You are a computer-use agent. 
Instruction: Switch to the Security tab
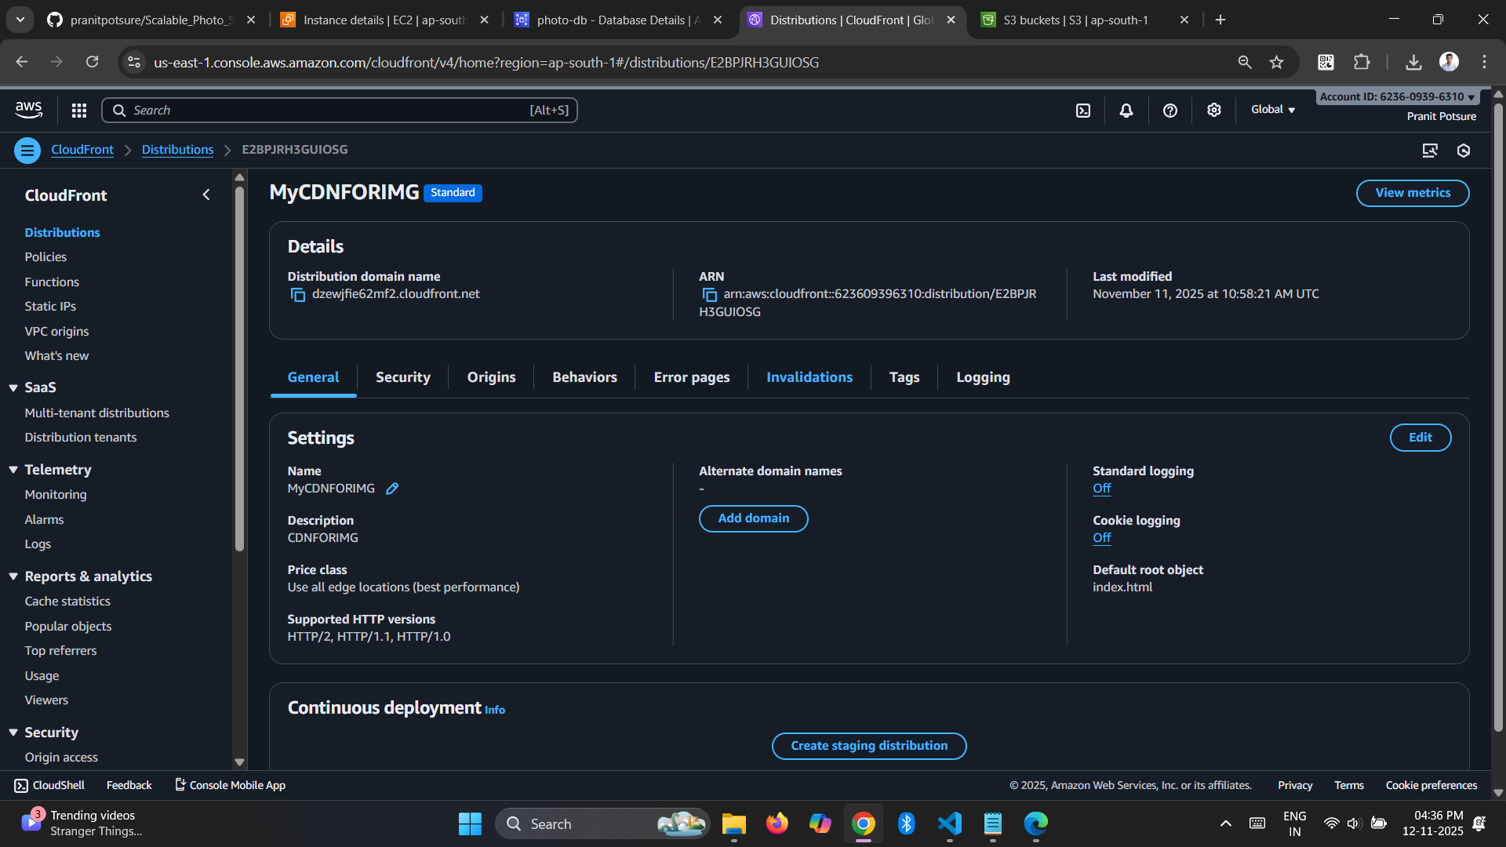coord(403,377)
